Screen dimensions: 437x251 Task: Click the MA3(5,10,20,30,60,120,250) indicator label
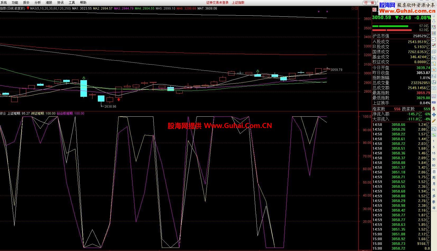(x=50, y=8)
